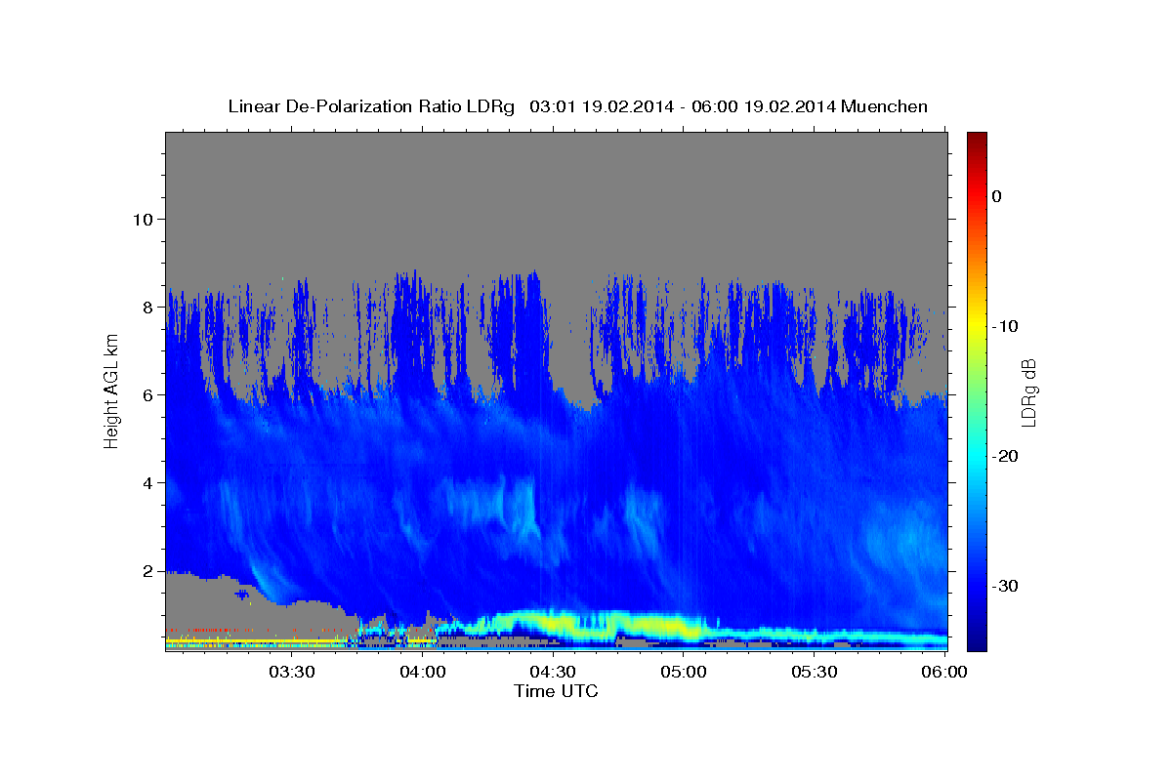Click the 'Time UTC' axis label
This screenshot has height=781, width=1172.
pos(556,691)
